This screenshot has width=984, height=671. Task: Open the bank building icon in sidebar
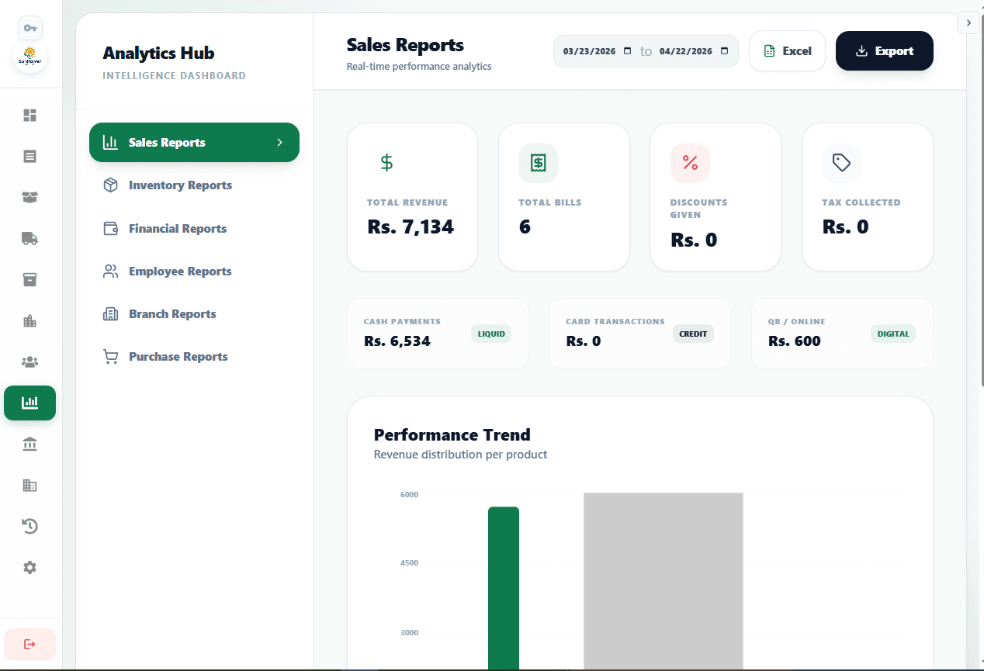29,444
